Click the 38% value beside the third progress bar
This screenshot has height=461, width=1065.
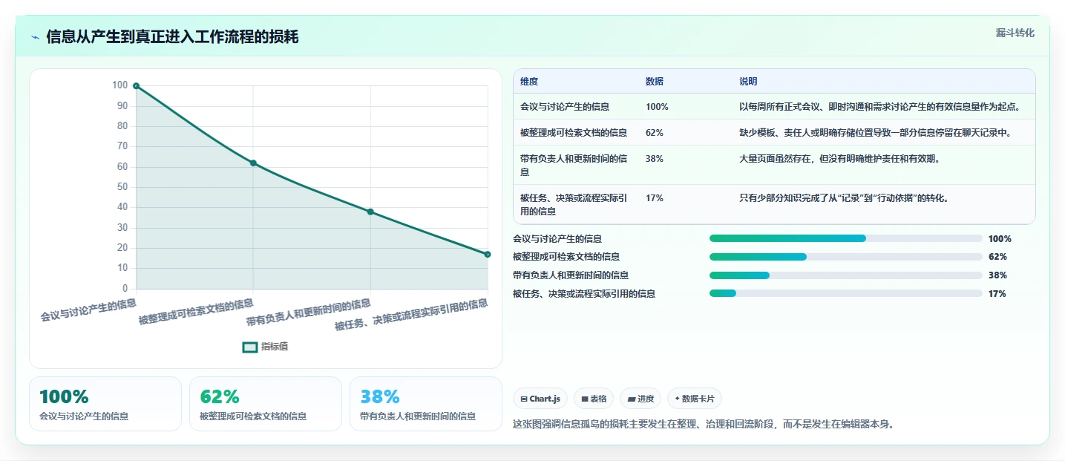997,275
